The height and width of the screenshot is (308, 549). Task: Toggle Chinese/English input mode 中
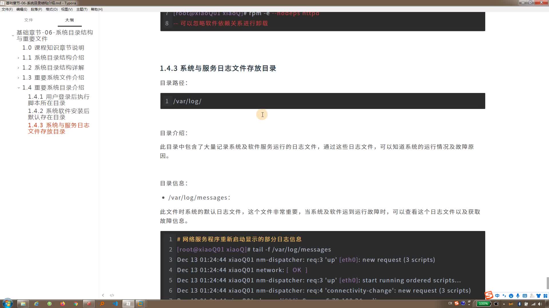[497, 296]
